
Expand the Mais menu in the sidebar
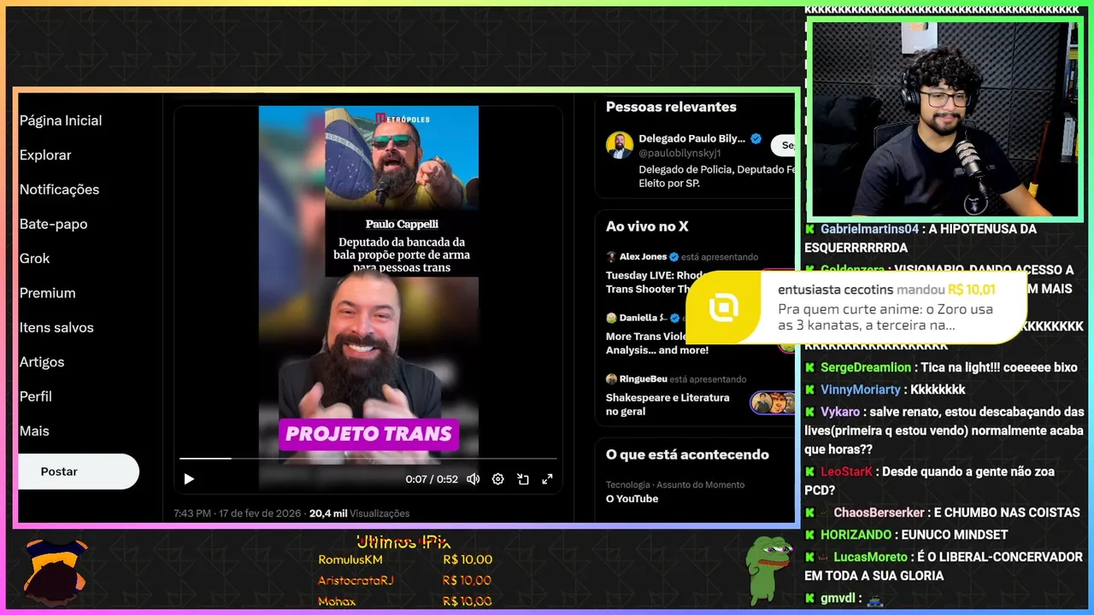click(x=34, y=430)
